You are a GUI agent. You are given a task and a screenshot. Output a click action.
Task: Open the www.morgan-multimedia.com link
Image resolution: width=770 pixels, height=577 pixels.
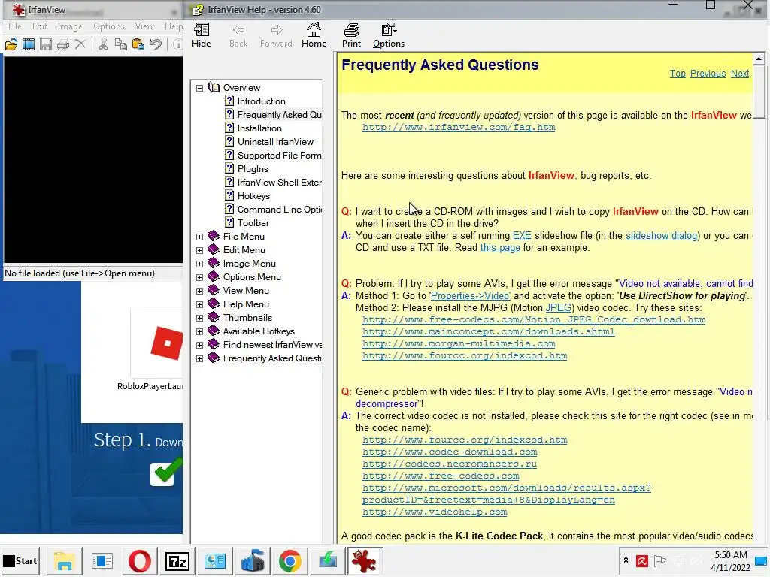(x=459, y=344)
